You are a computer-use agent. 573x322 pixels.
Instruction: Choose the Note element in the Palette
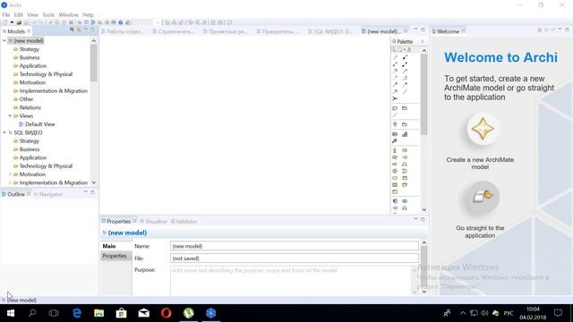click(x=395, y=108)
